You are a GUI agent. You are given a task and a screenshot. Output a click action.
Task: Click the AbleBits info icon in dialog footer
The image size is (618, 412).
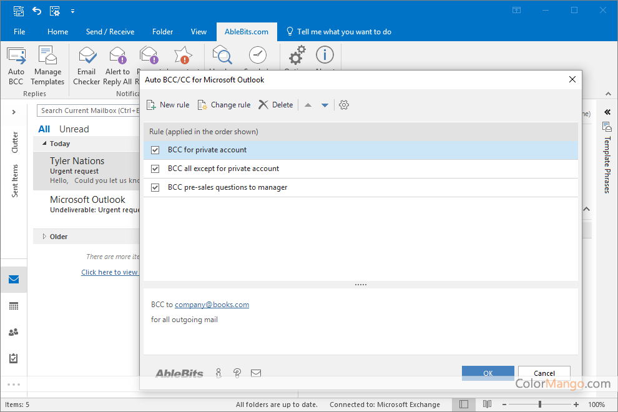pos(218,373)
